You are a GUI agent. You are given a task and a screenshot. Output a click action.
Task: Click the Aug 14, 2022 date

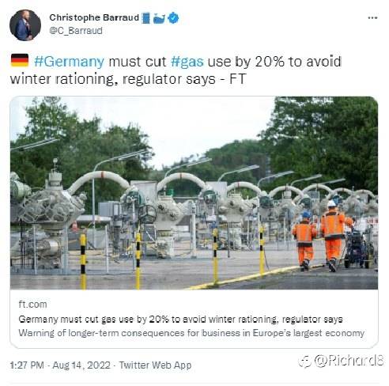pos(81,365)
